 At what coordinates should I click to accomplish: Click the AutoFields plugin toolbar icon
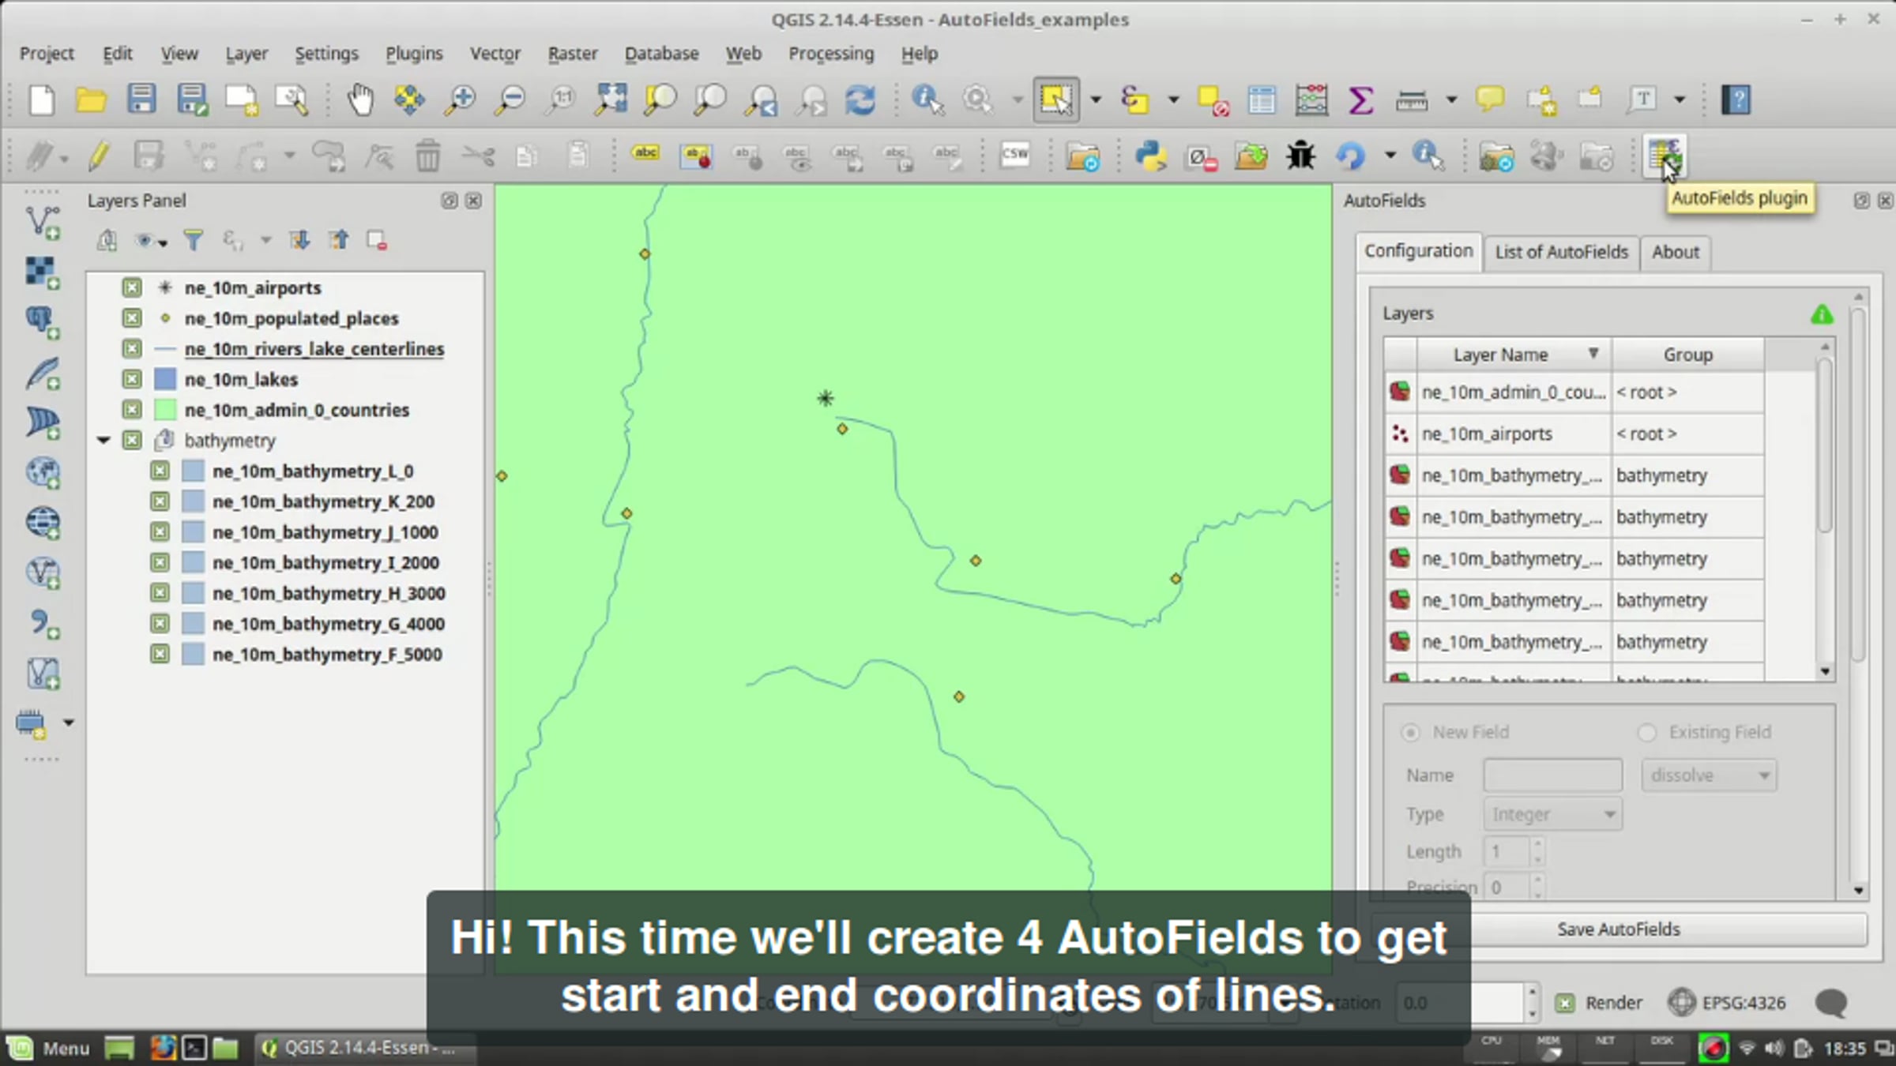[1664, 156]
